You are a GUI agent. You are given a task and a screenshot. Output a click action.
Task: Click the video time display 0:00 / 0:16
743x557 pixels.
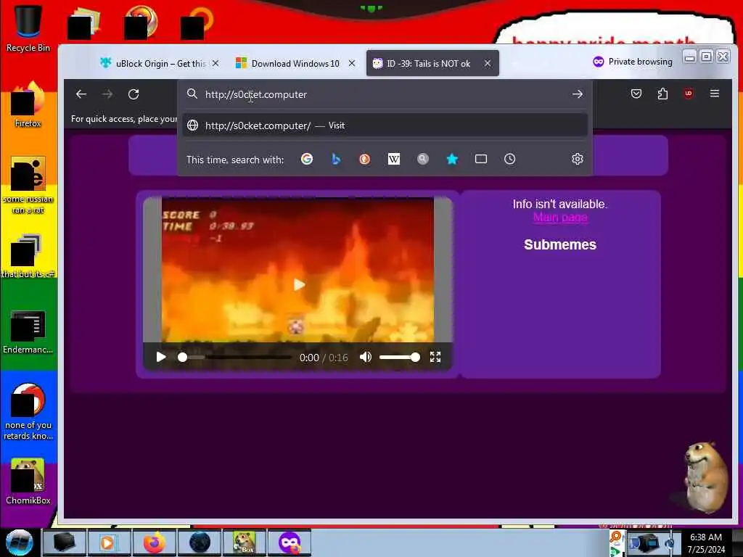324,358
